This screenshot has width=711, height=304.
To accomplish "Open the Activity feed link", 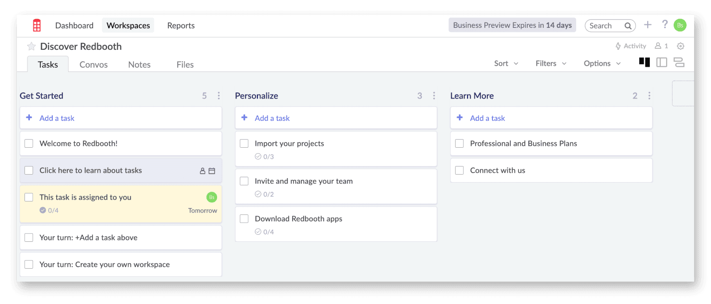I will 631,46.
